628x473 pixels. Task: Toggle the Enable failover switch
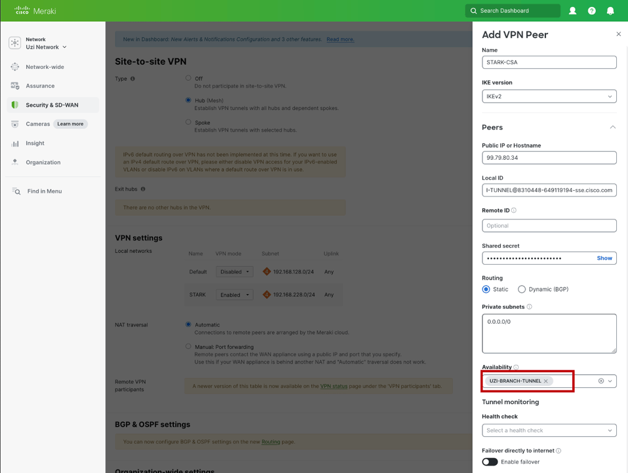490,462
